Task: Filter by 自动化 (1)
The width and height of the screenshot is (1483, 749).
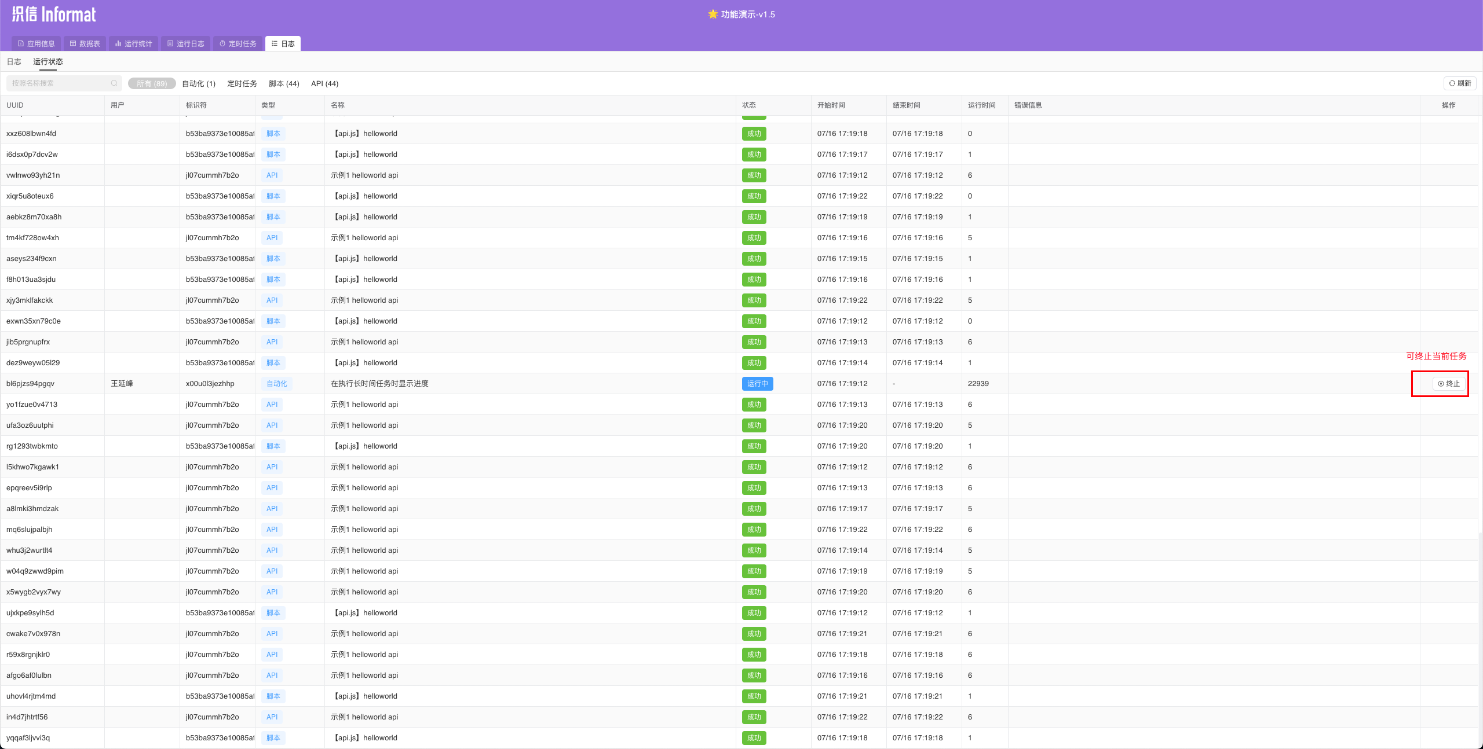Action: 198,84
